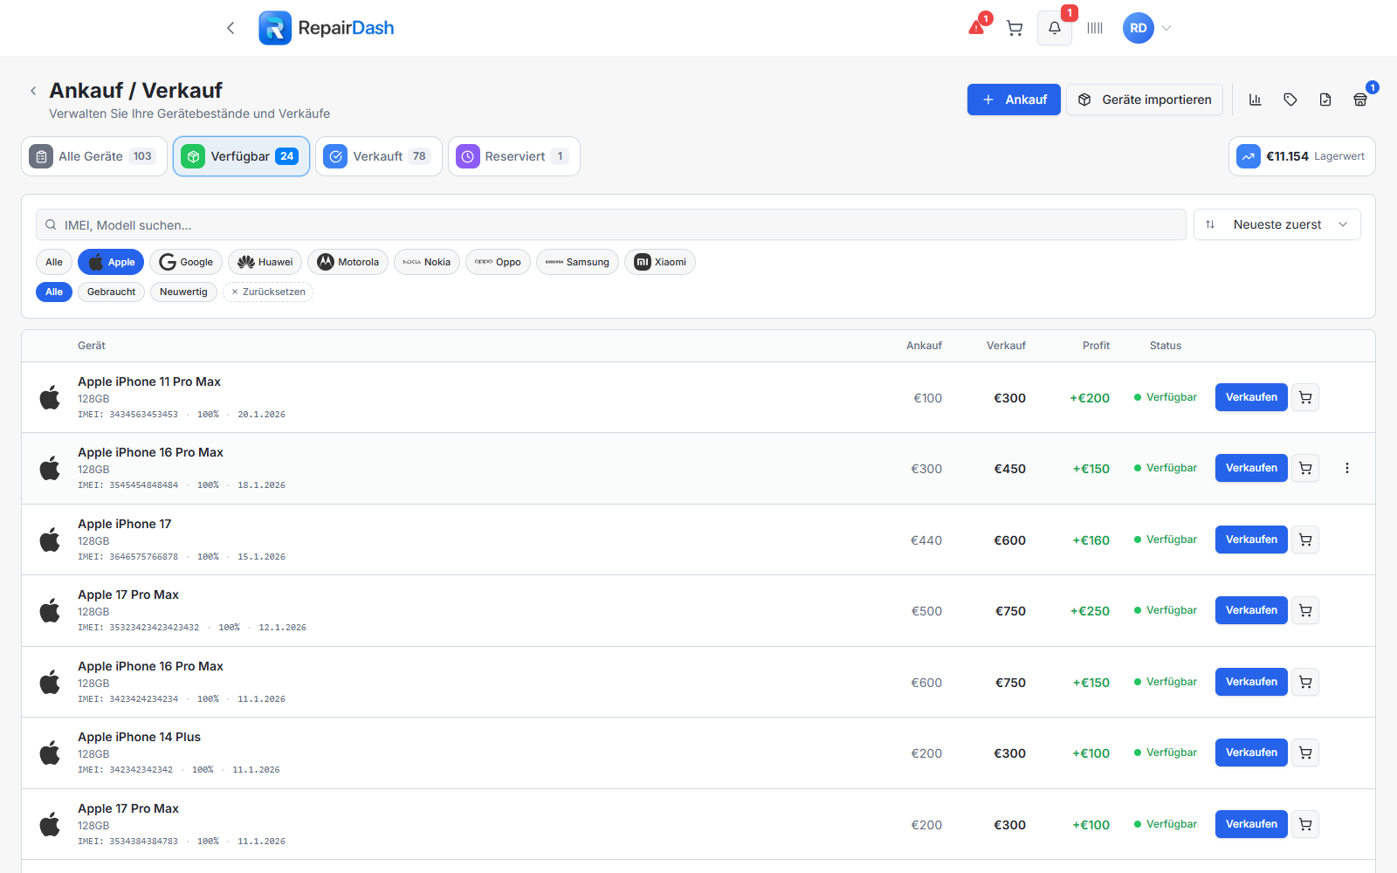This screenshot has height=873, width=1397.
Task: Switch to Reserviert tab
Action: (x=514, y=156)
